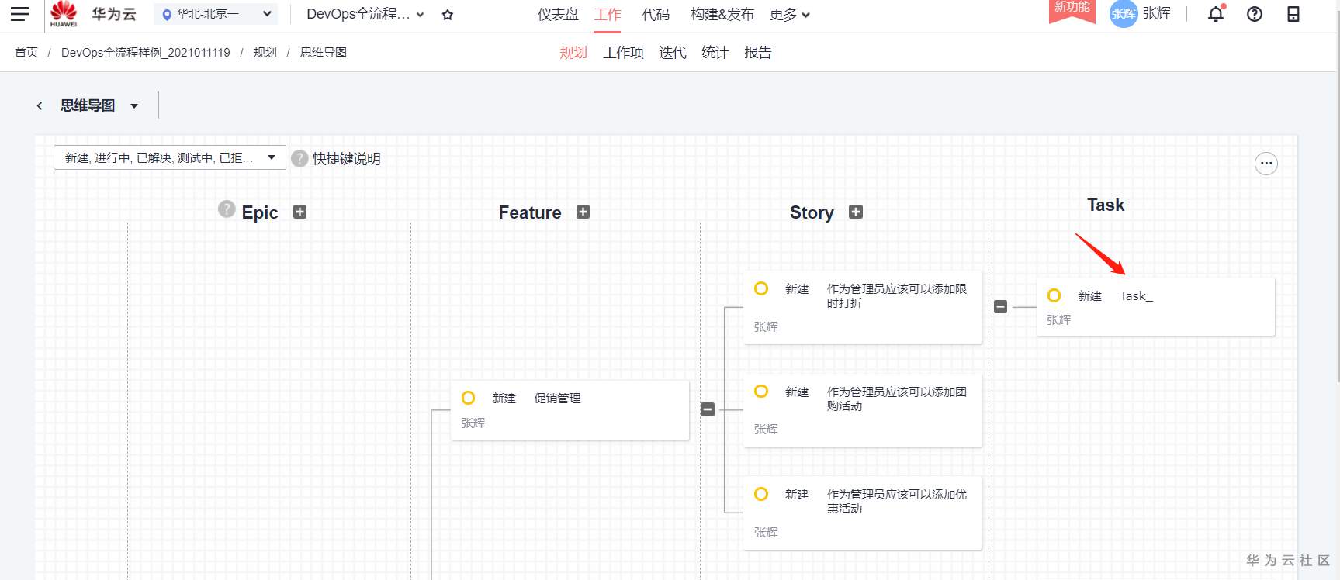Image resolution: width=1340 pixels, height=580 pixels.
Task: Click help icon beside Epic heading
Action: point(227,209)
